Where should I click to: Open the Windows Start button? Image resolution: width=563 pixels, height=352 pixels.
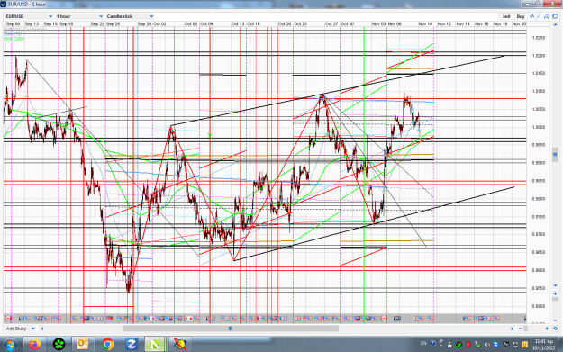(10, 345)
